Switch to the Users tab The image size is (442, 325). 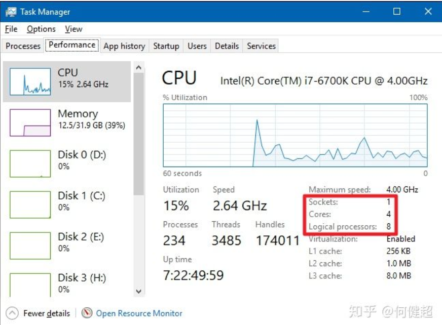click(197, 46)
